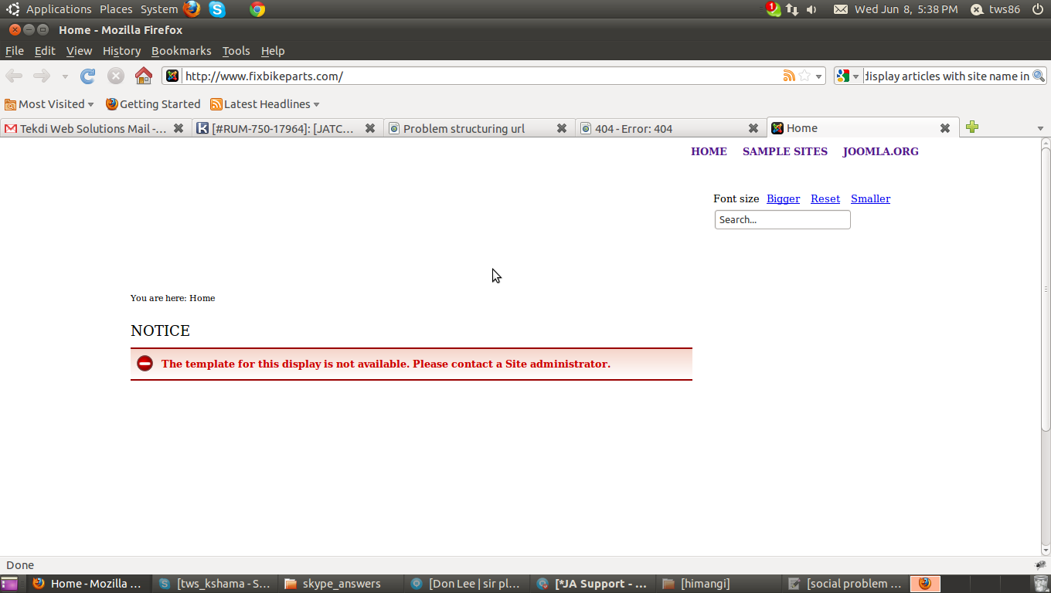1051x593 pixels.
Task: Click the back navigation arrow
Action: (14, 76)
